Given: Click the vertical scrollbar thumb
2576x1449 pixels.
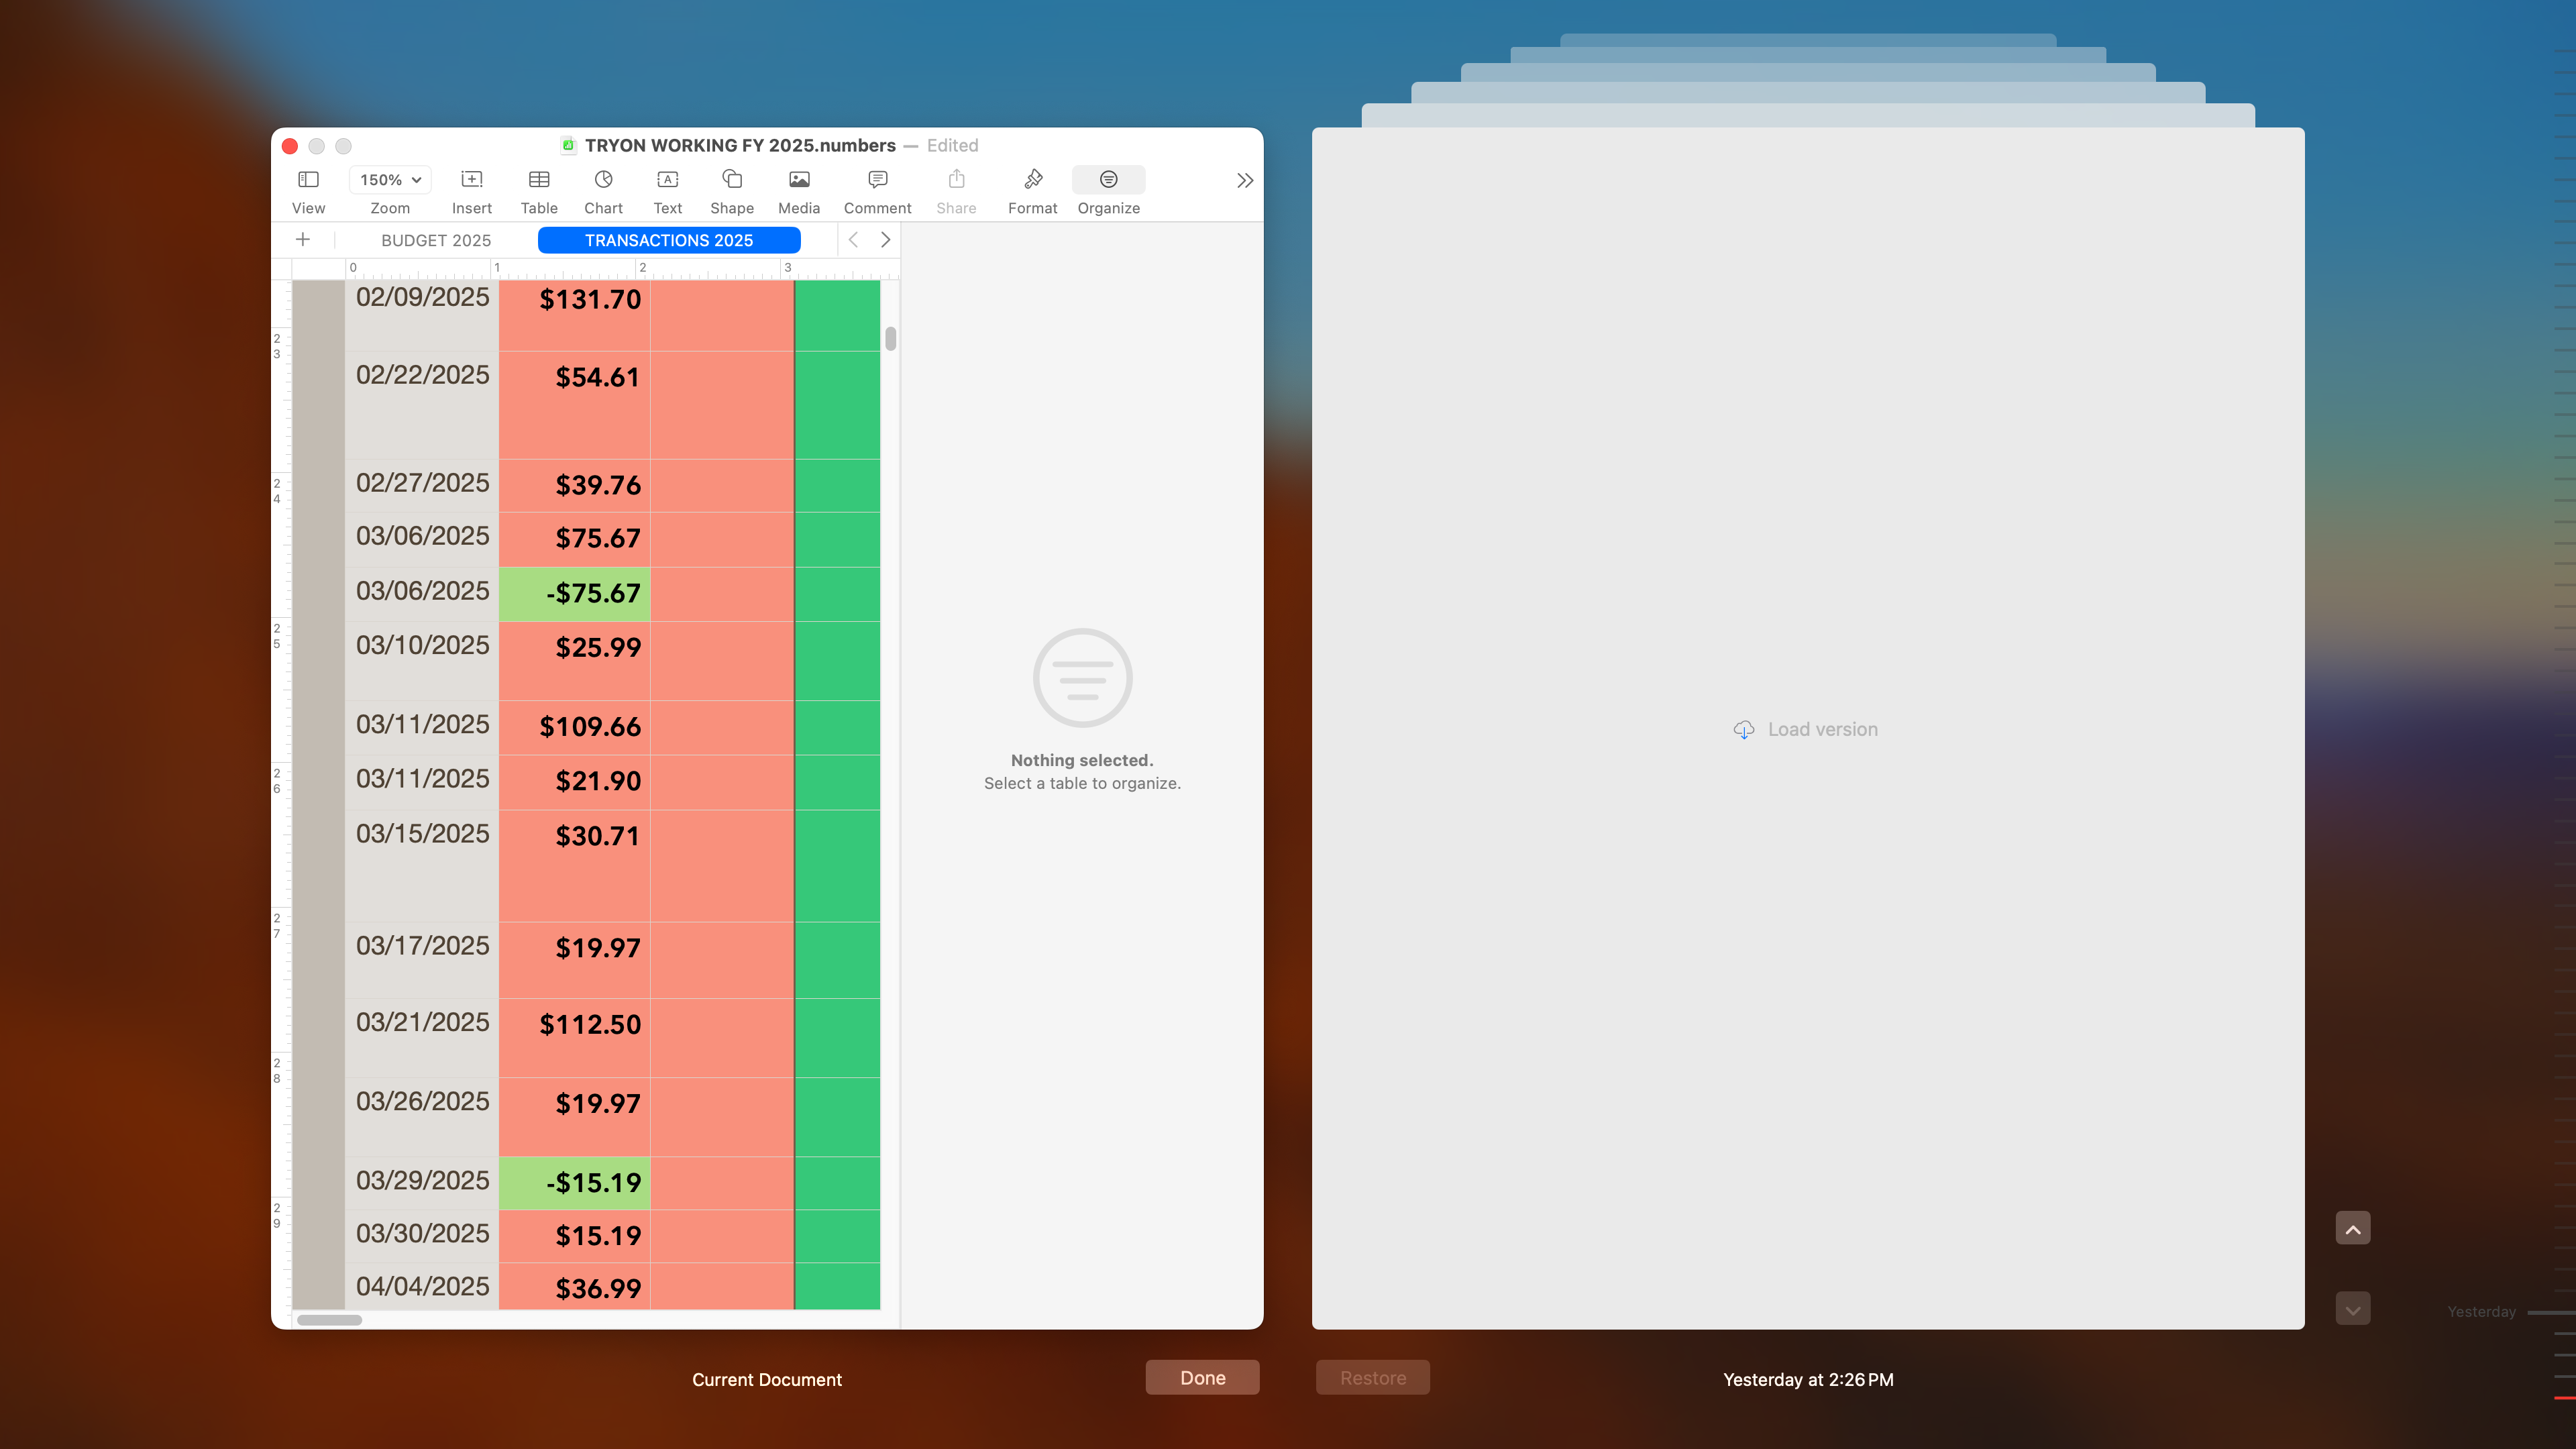Looking at the screenshot, I should [x=890, y=339].
